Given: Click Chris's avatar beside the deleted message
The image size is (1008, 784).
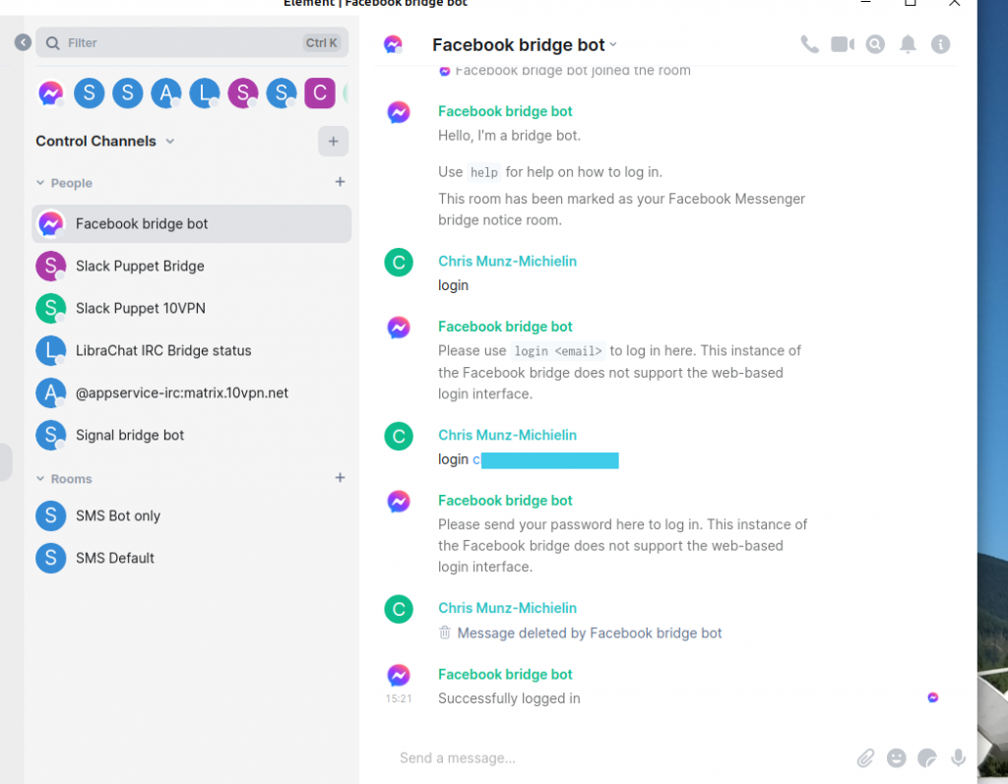Looking at the screenshot, I should 399,609.
